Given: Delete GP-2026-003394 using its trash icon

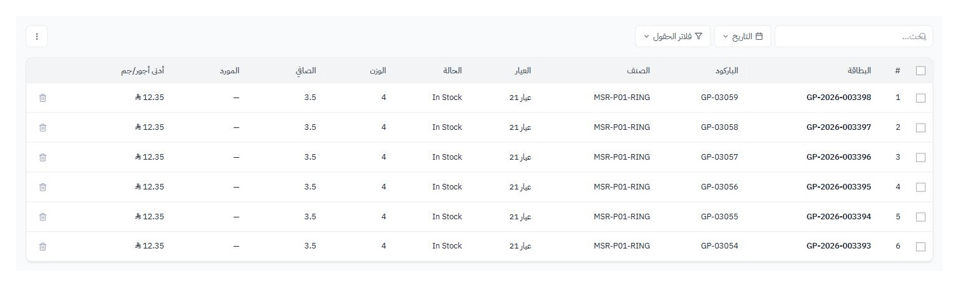Looking at the screenshot, I should coord(43,217).
